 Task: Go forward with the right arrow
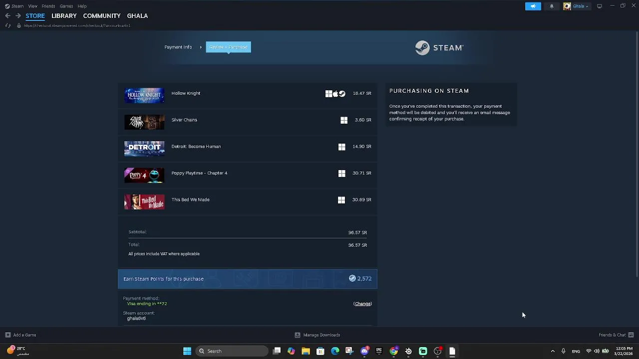[18, 16]
